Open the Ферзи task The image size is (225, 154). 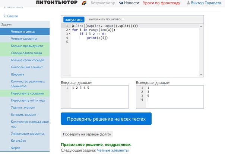coord(25,148)
